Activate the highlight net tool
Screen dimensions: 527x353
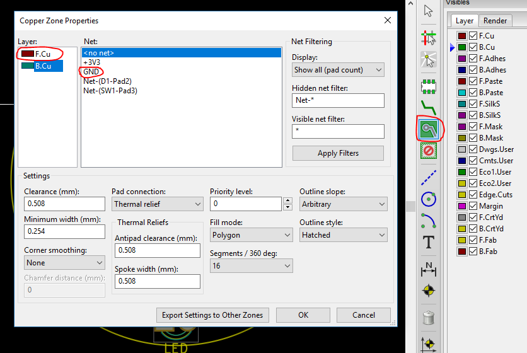point(428,37)
